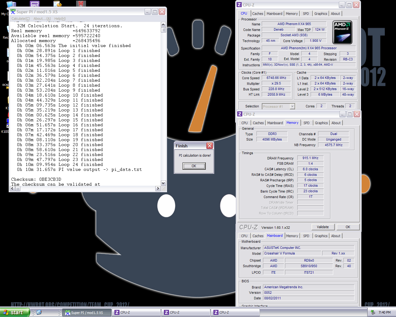Viewport: 396px width, 317px height.
Task: Click the Super PI title bar icon
Action: (x=13, y=11)
